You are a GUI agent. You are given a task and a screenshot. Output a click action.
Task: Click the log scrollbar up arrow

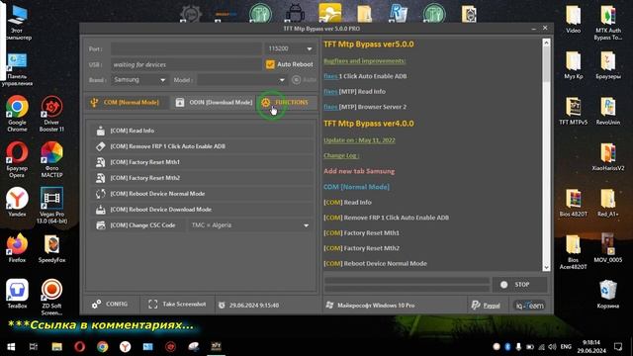tap(546, 43)
